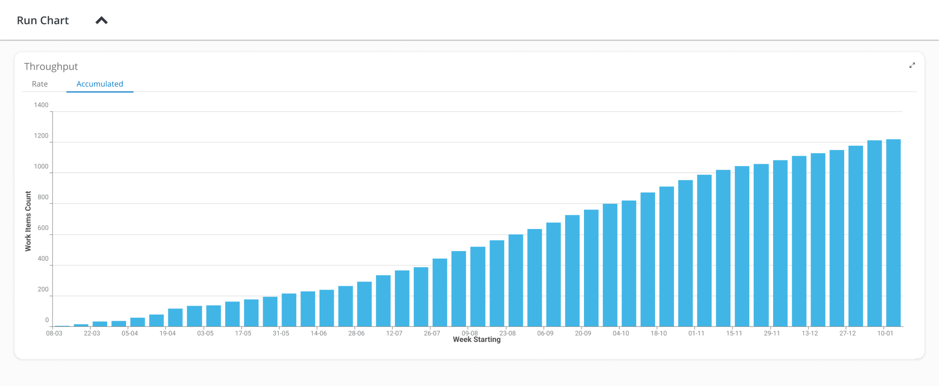Click the 800 y-axis value

pyautogui.click(x=43, y=197)
